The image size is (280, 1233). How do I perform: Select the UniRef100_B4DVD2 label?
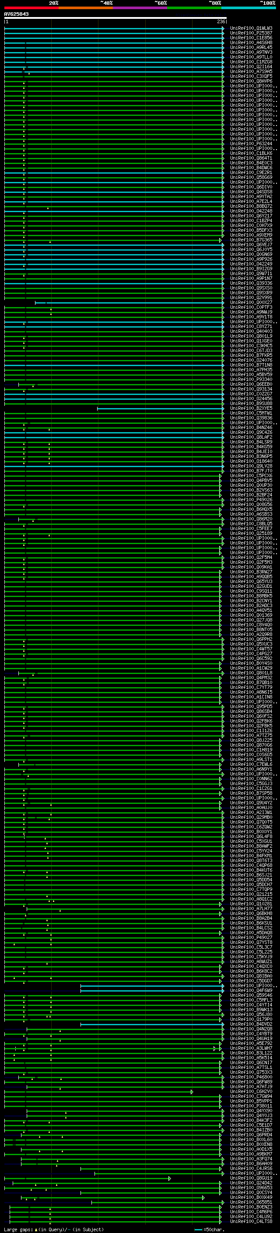pos(251,1024)
